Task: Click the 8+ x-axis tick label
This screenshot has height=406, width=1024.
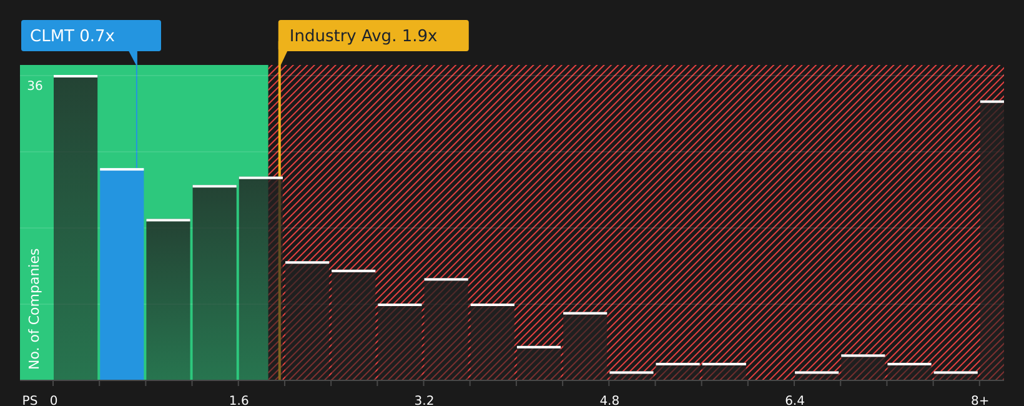Action: coord(980,400)
